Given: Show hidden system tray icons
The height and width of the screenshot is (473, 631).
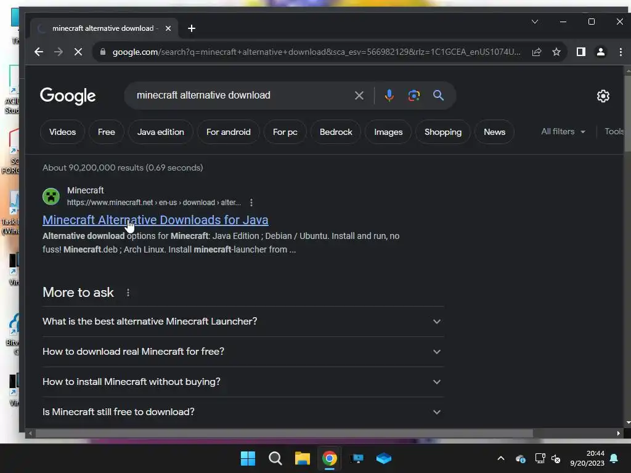Looking at the screenshot, I should [501, 458].
